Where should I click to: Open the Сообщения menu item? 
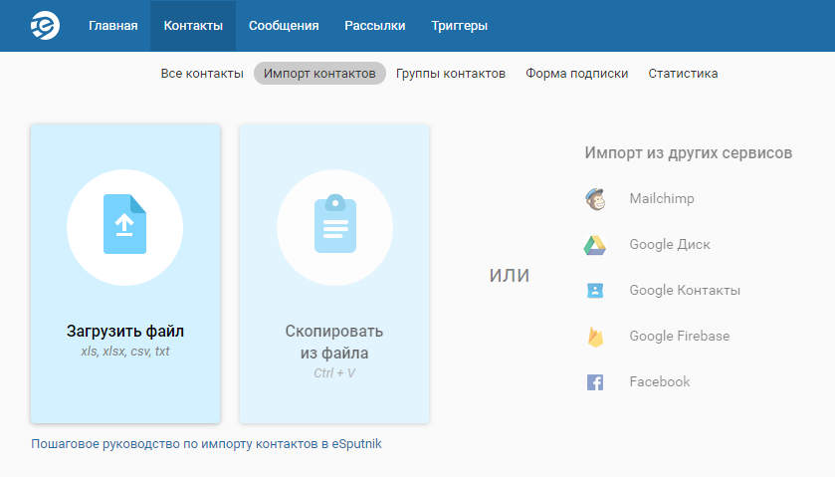point(284,26)
